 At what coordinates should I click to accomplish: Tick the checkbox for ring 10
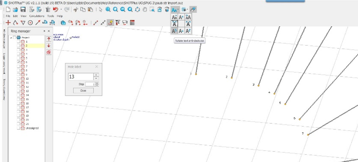19,79
